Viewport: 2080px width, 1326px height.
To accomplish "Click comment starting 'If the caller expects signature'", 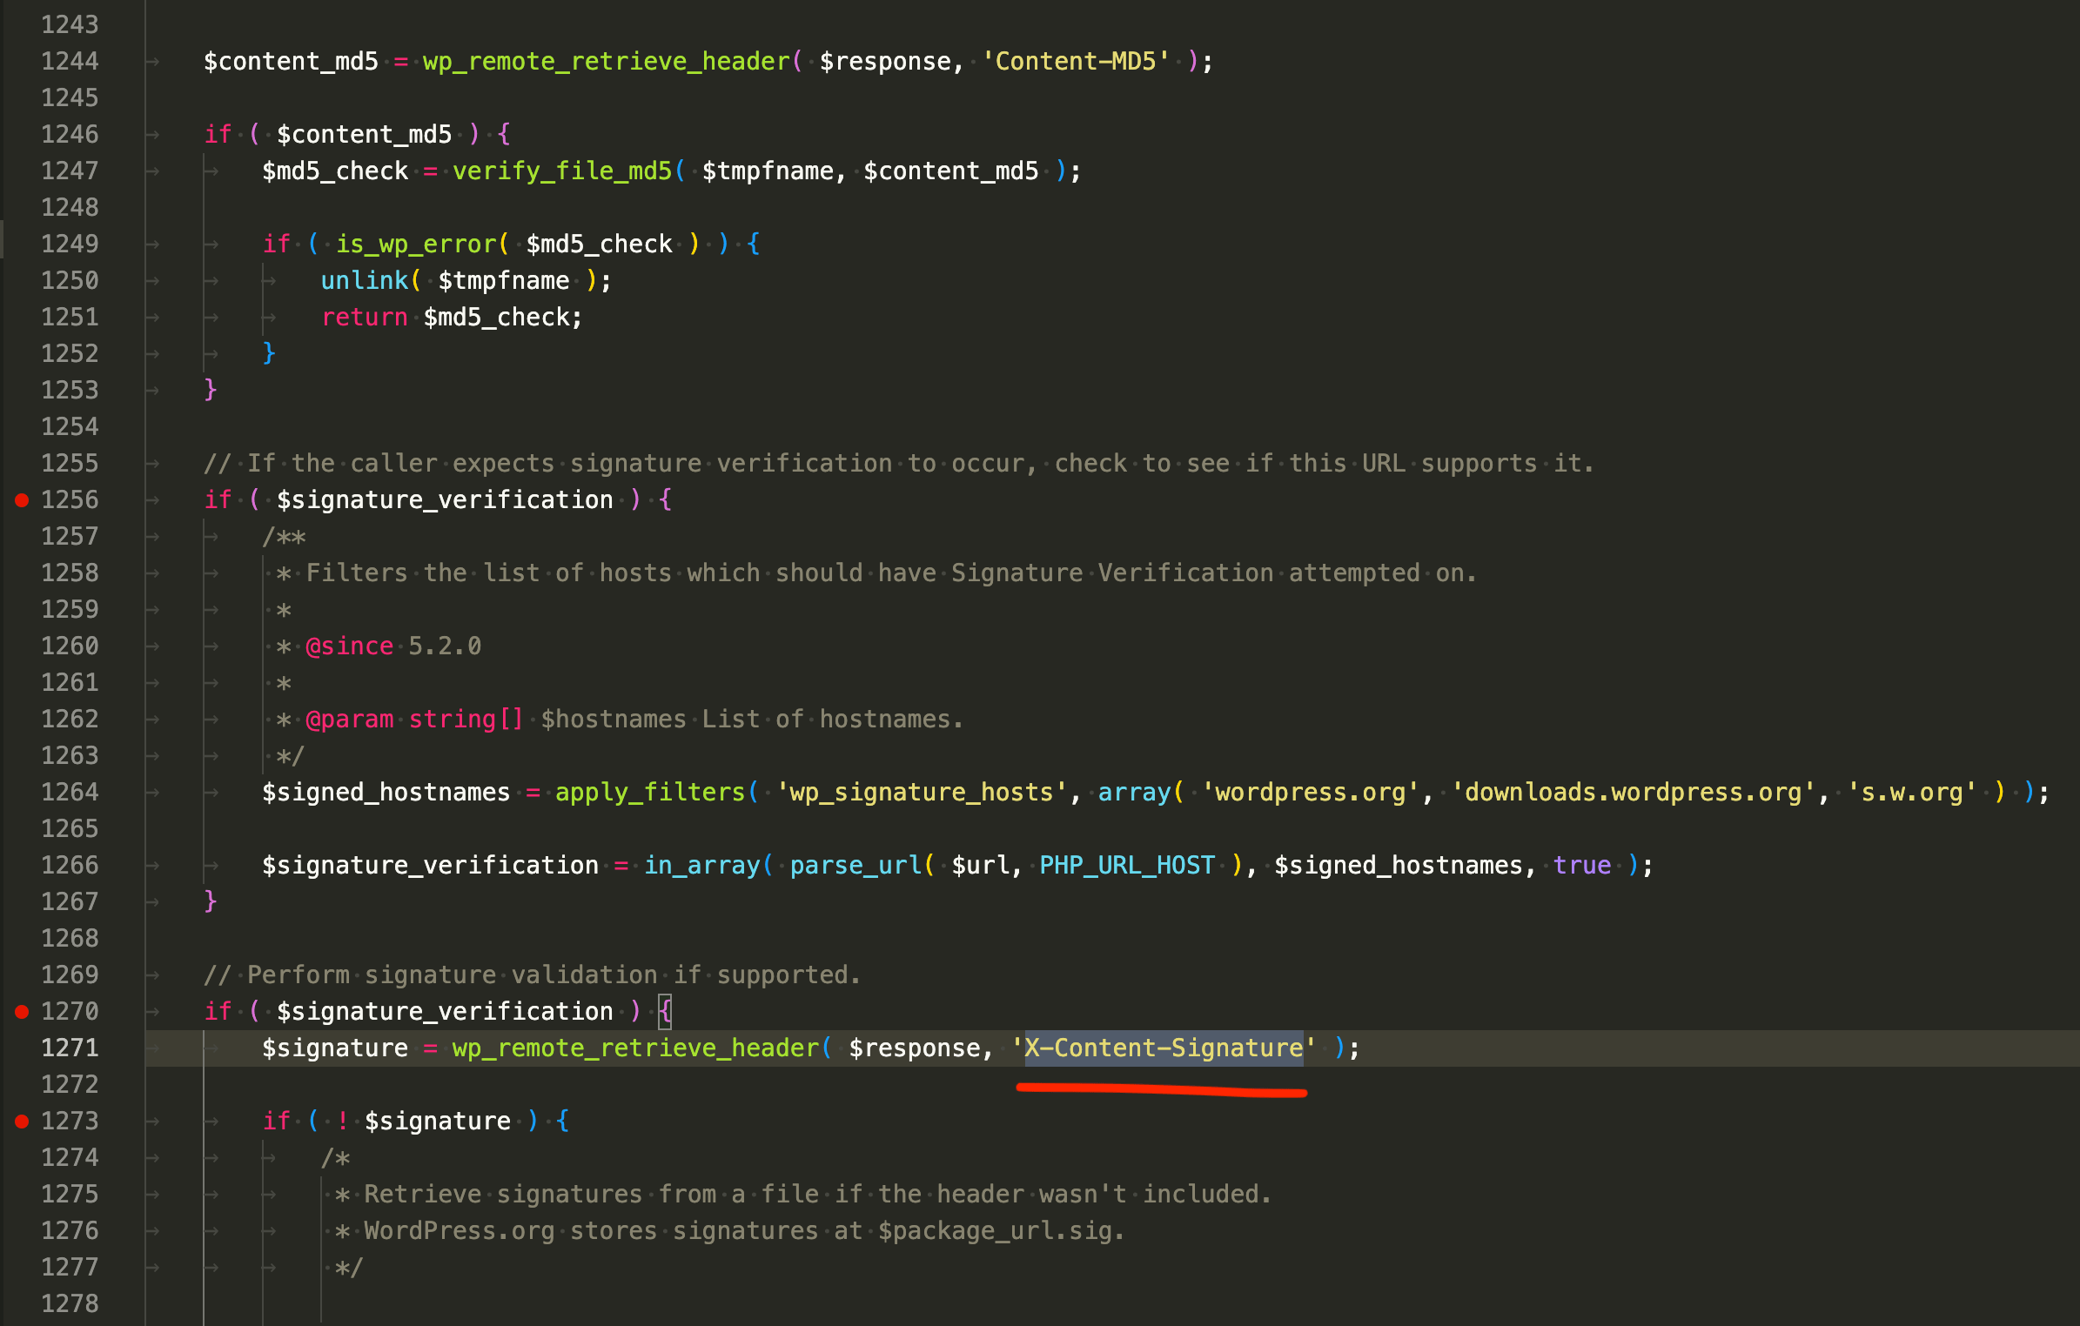I will click(899, 463).
